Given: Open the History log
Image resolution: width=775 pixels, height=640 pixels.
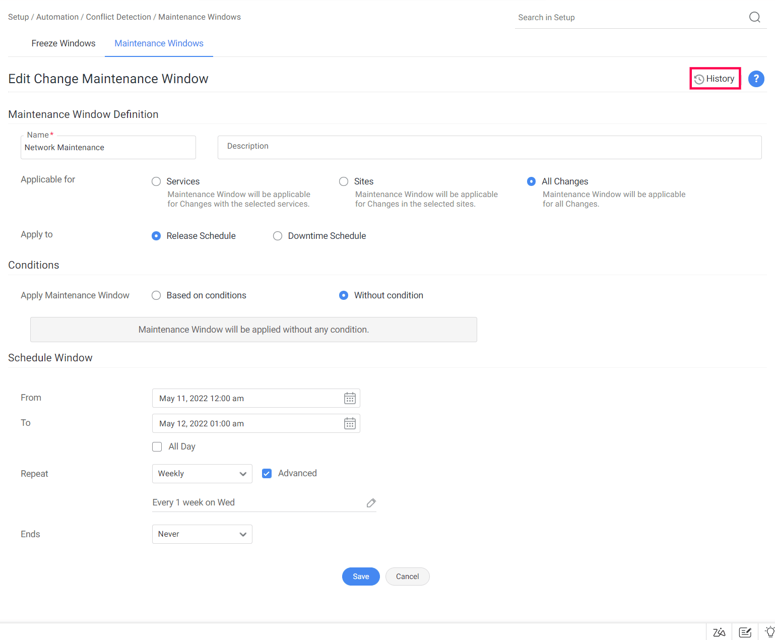Looking at the screenshot, I should [x=715, y=79].
